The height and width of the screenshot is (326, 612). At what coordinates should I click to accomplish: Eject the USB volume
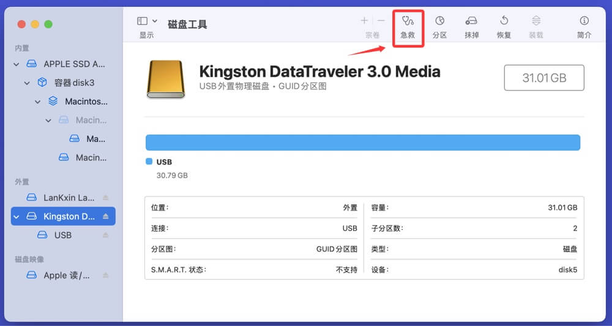(105, 235)
